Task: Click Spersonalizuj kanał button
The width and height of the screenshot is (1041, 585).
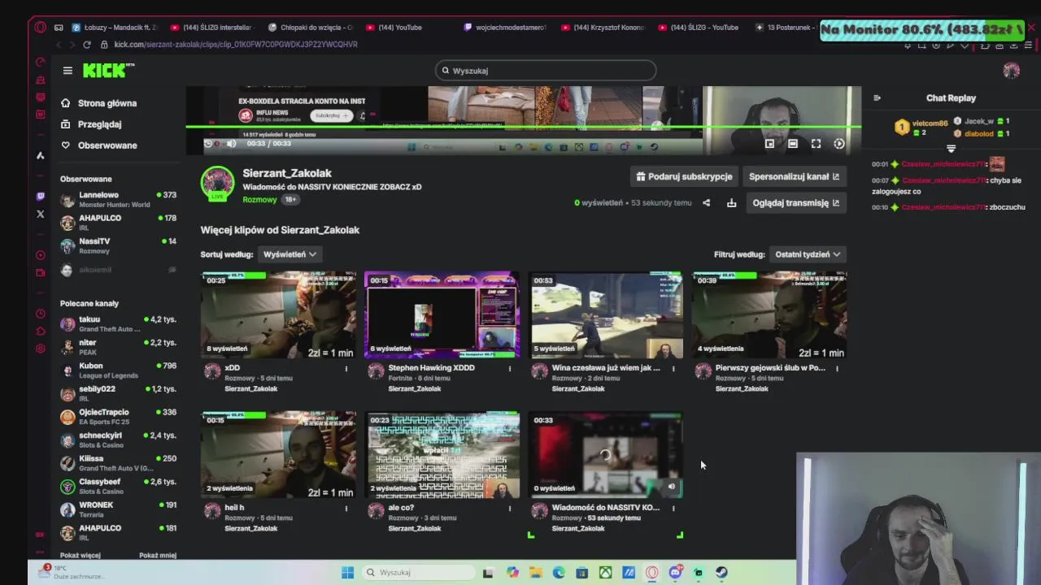Action: [795, 176]
